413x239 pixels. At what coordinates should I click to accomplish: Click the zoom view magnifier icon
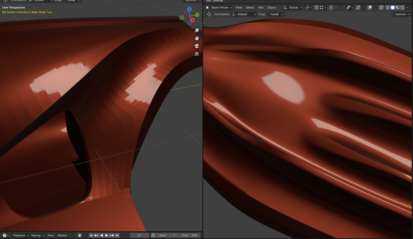tap(197, 30)
